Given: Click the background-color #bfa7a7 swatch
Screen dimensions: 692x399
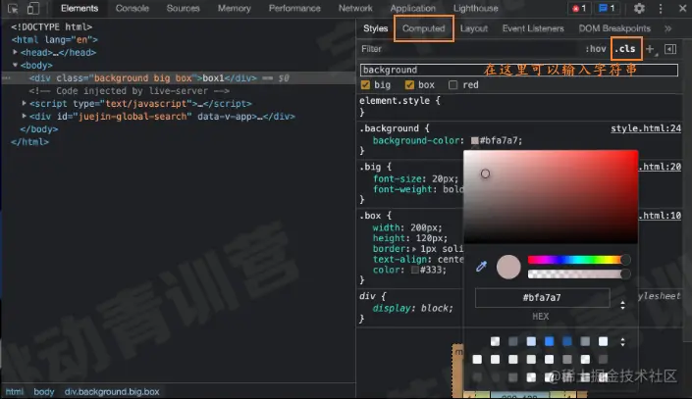Looking at the screenshot, I should (x=475, y=140).
